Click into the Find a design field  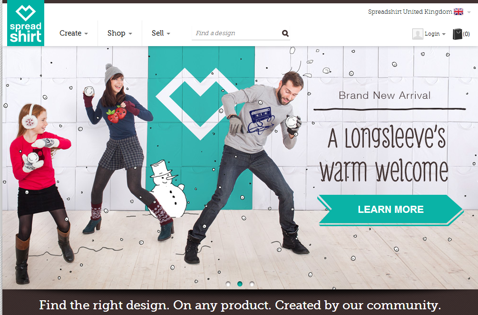236,33
